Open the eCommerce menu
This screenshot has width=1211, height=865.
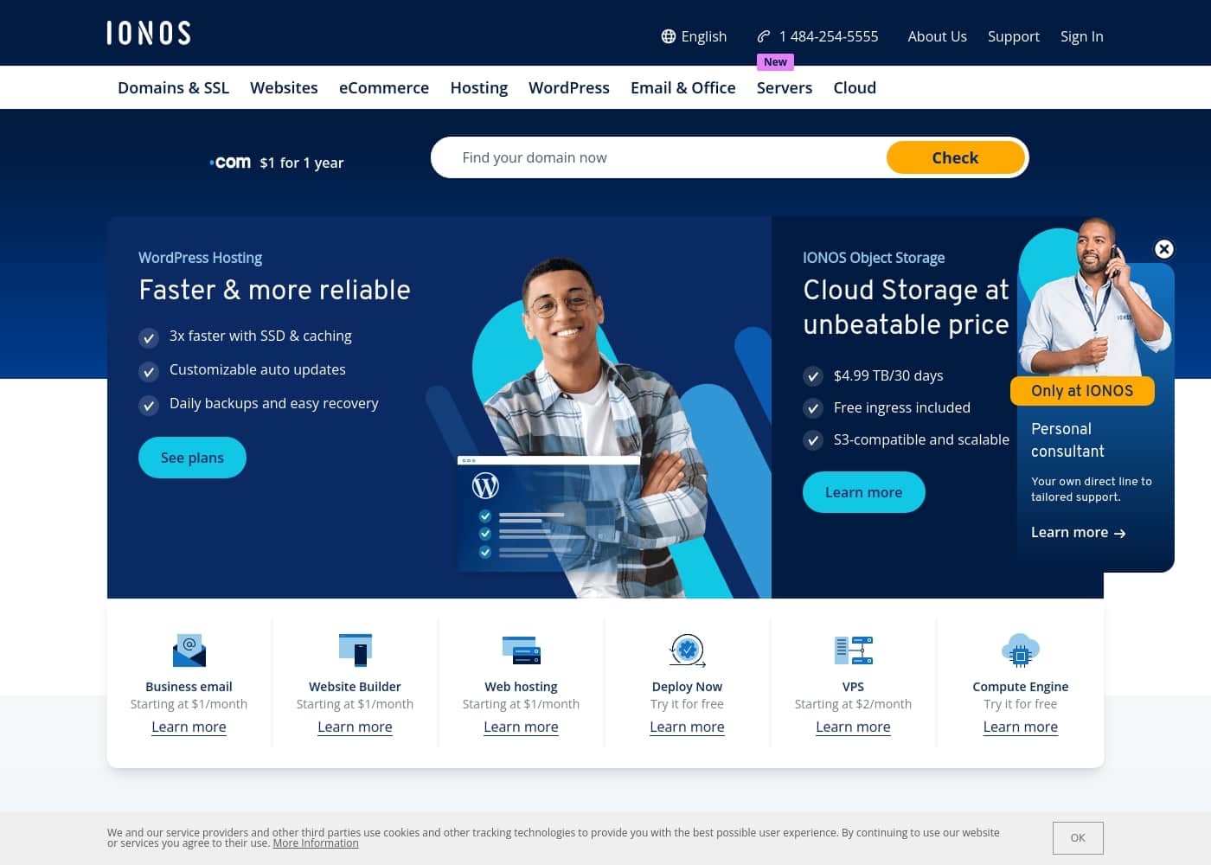pos(384,87)
